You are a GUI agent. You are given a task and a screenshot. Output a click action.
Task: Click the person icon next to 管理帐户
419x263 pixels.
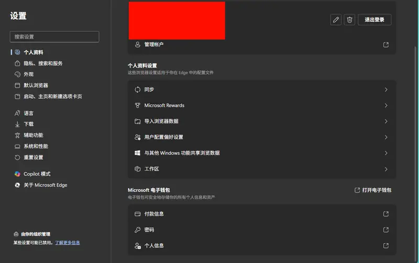pyautogui.click(x=137, y=44)
